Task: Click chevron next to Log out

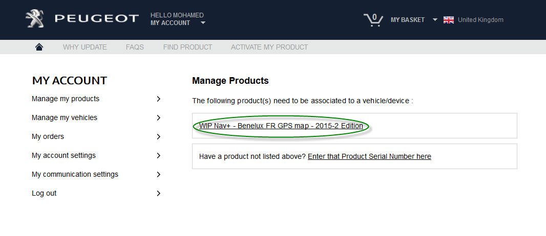Action: coord(158,193)
